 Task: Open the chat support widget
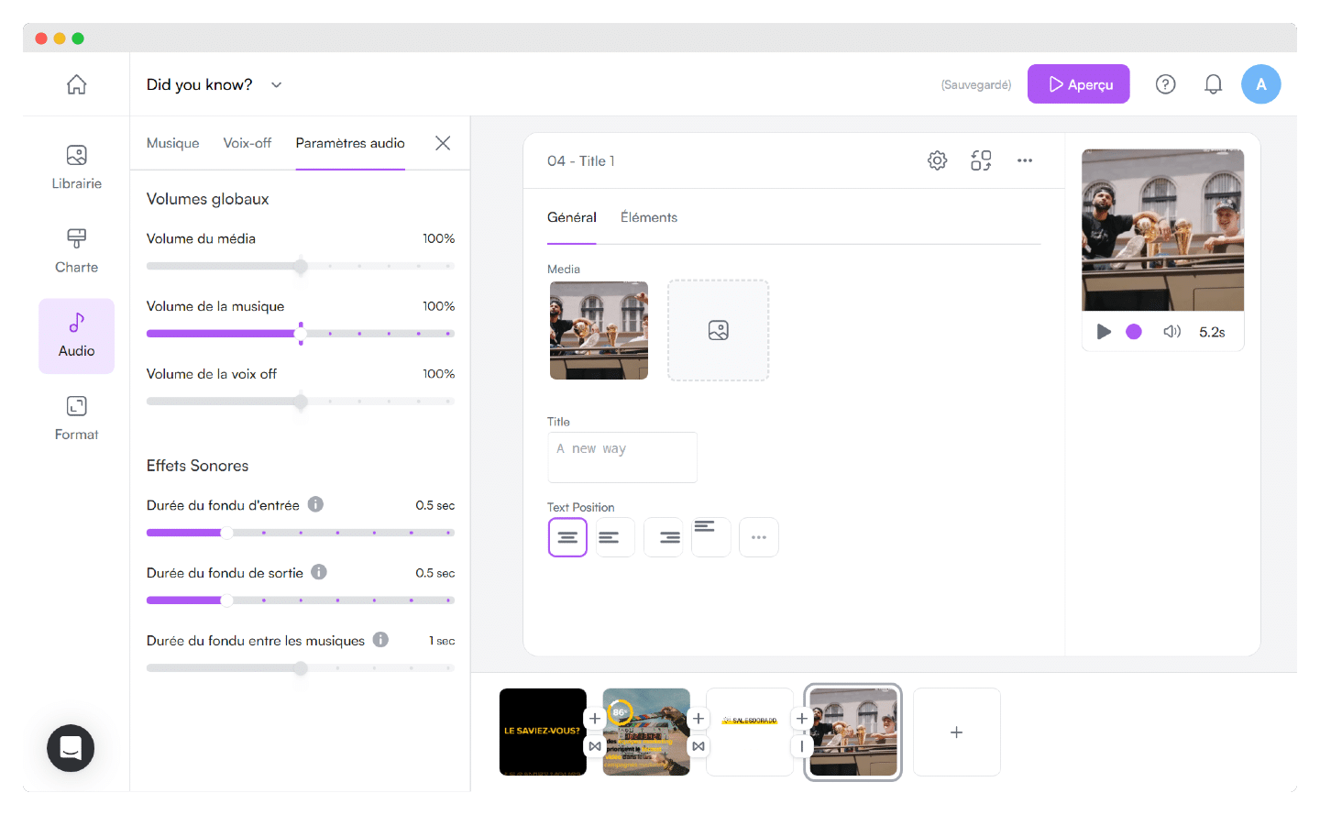[71, 748]
